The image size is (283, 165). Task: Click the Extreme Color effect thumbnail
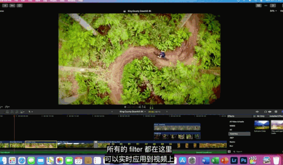pyautogui.click(x=262, y=125)
